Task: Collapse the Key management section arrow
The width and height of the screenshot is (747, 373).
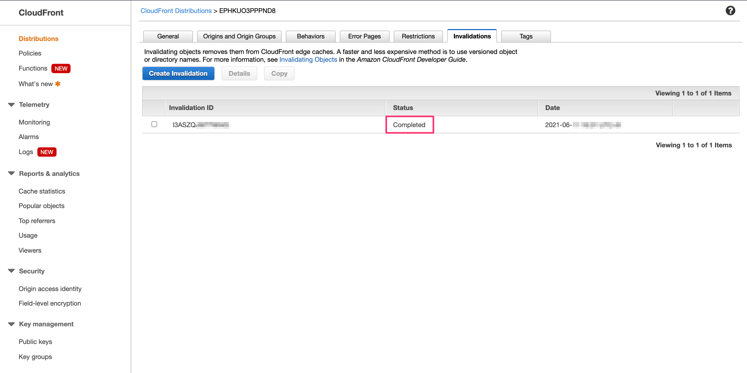Action: click(11, 324)
